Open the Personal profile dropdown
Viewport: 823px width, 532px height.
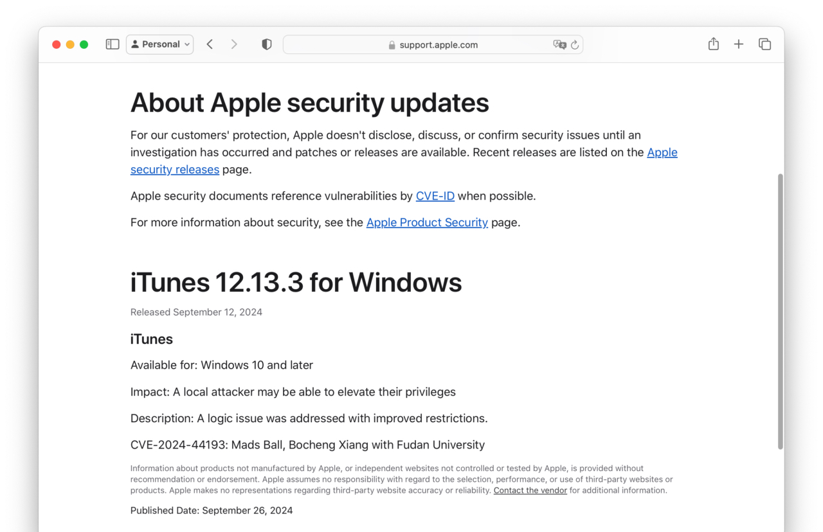tap(159, 44)
